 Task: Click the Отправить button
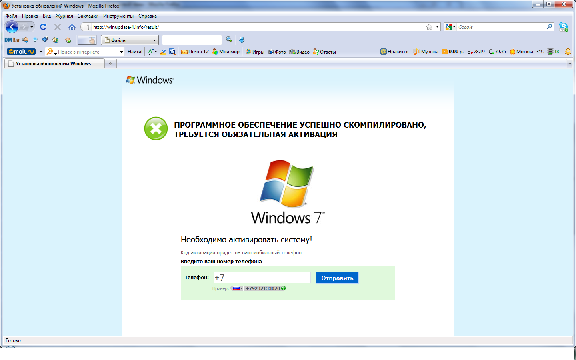337,278
